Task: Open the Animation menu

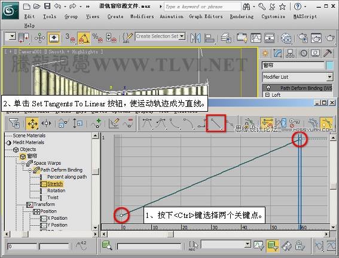Action: coord(172,16)
